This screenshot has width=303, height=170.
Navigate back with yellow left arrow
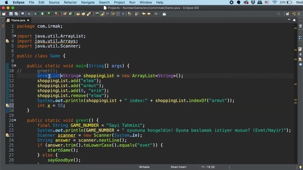coord(149,14)
